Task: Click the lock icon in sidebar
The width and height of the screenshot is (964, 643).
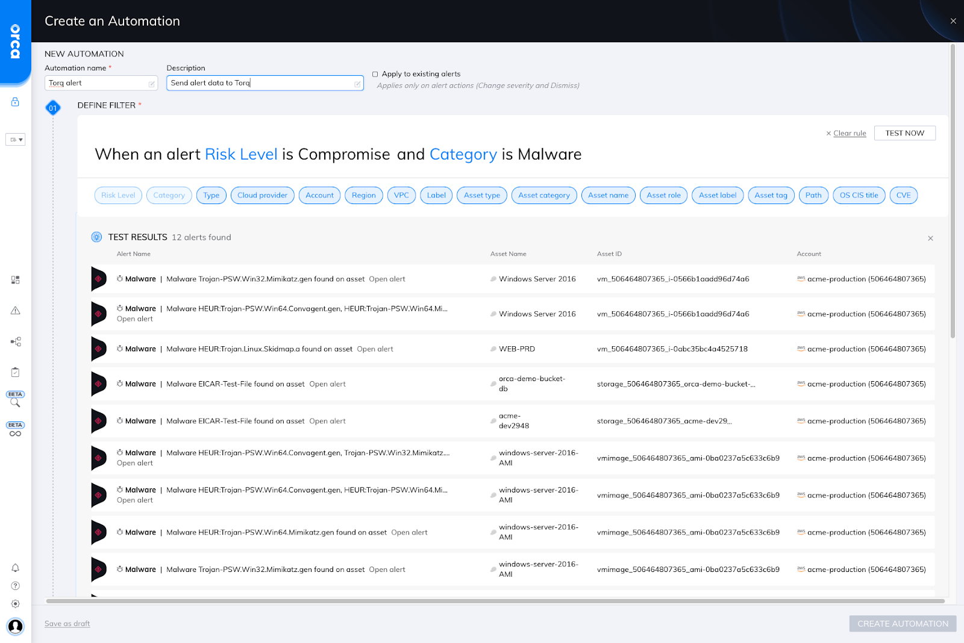Action: tap(16, 102)
